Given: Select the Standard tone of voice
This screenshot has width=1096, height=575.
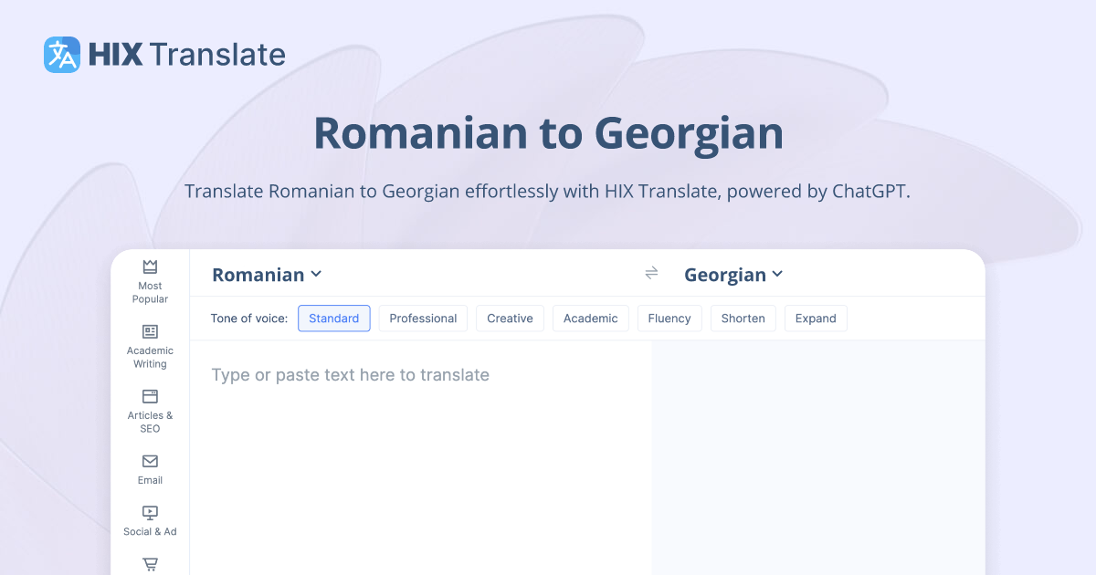Looking at the screenshot, I should [x=333, y=318].
